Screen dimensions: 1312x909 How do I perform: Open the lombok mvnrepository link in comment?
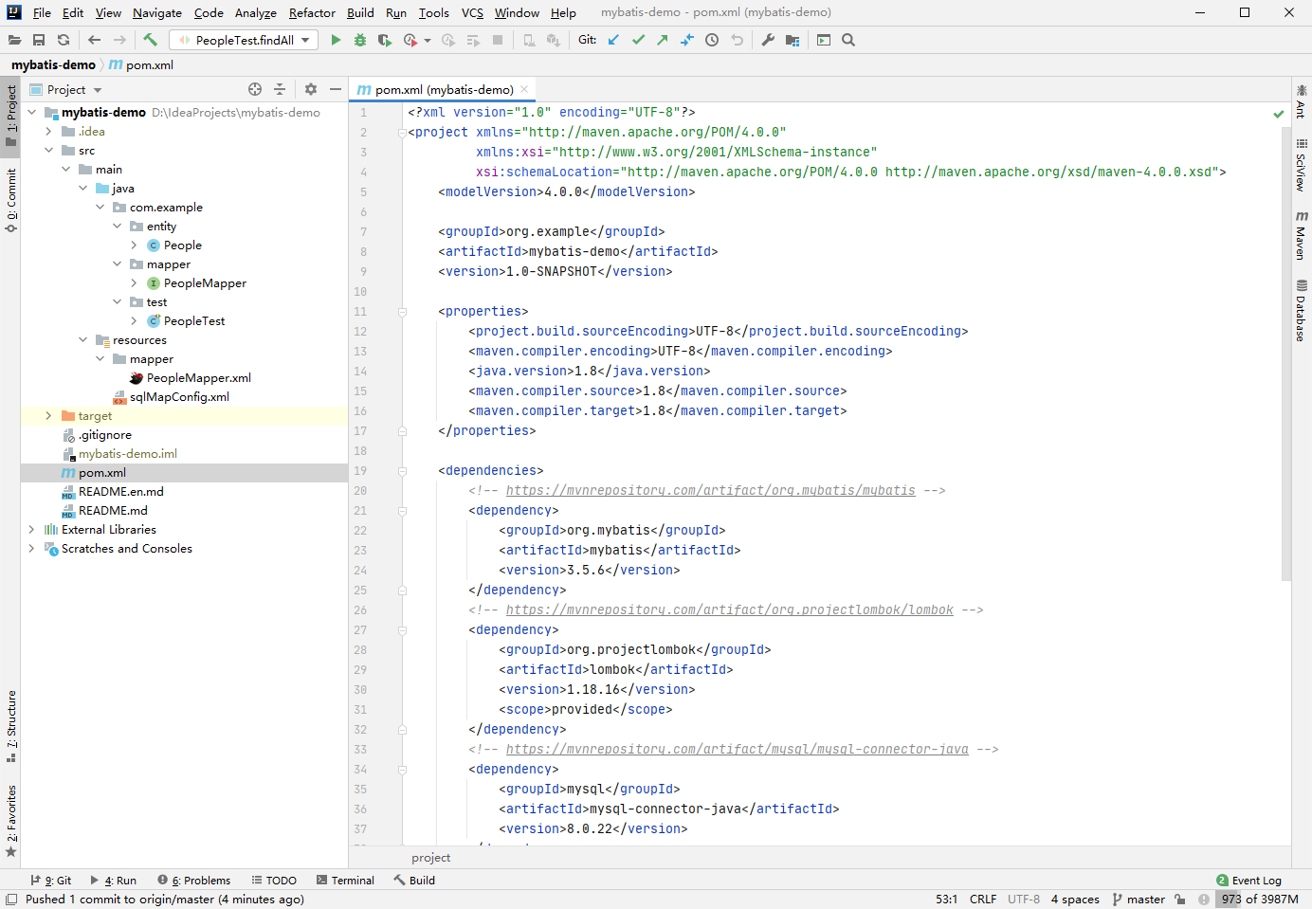tap(730, 610)
